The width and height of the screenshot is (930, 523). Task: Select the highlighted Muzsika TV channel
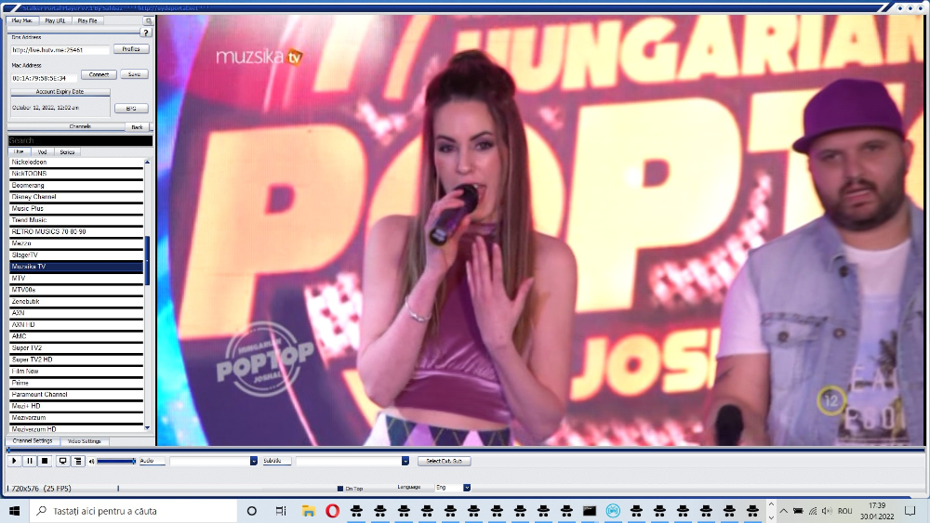point(76,267)
